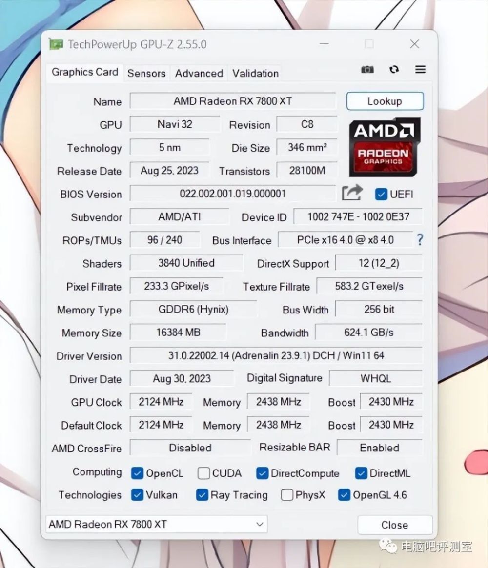Viewport: 488px width, 568px height.
Task: Click the Pixel Fillrate field 233.3 GPixel/s
Action: 176,286
